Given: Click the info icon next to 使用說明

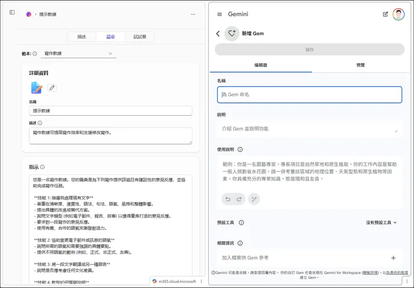Looking at the screenshot, I should 240,149.
